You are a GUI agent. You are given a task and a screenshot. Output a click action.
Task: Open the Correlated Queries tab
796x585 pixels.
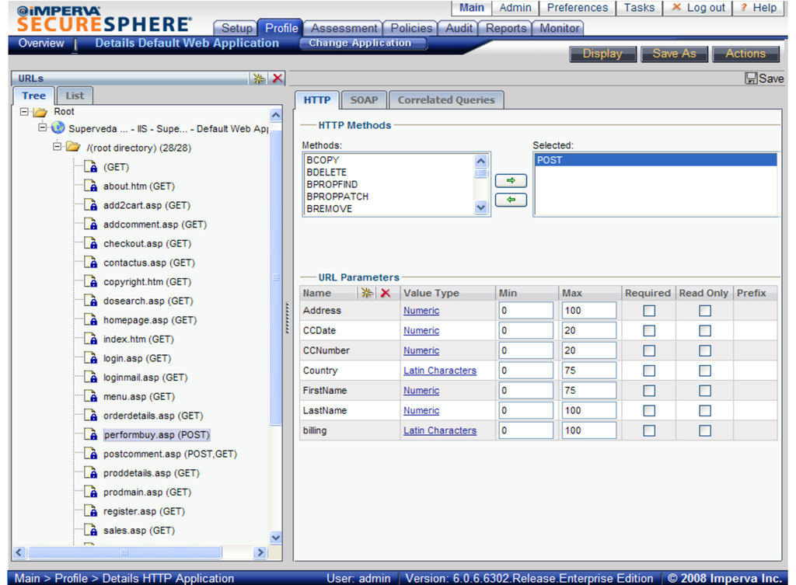tap(446, 100)
